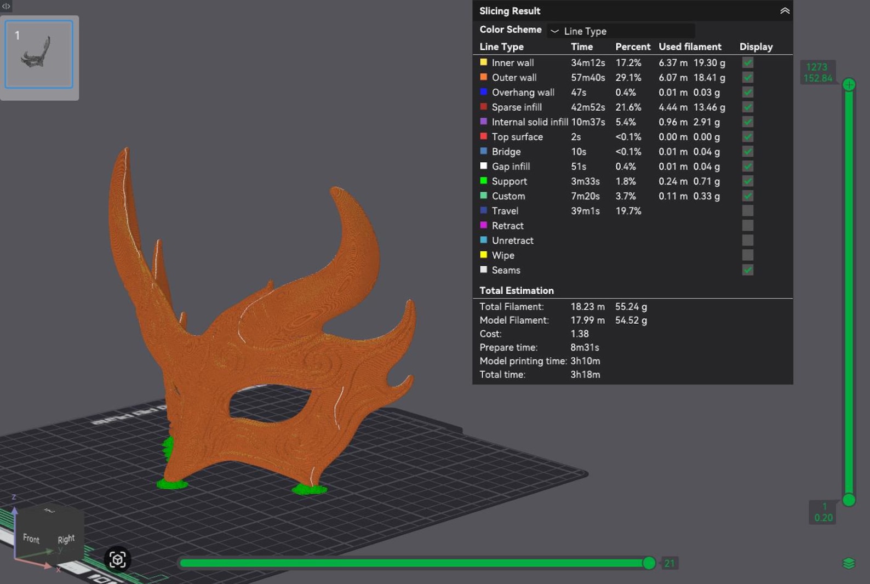870x584 pixels.
Task: Click the bottom handle of vertical layer slider
Action: click(849, 500)
